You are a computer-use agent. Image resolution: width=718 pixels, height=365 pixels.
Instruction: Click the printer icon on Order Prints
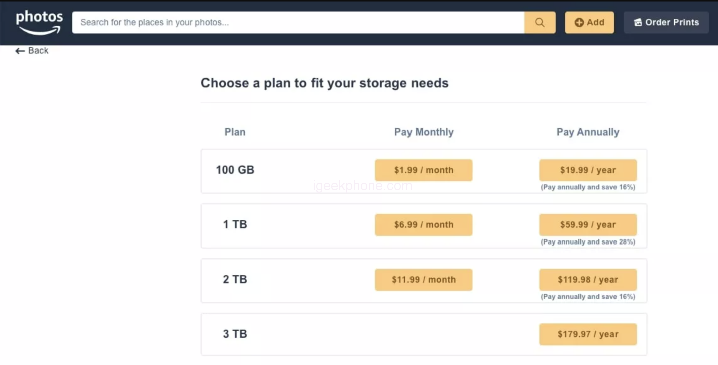[638, 23]
